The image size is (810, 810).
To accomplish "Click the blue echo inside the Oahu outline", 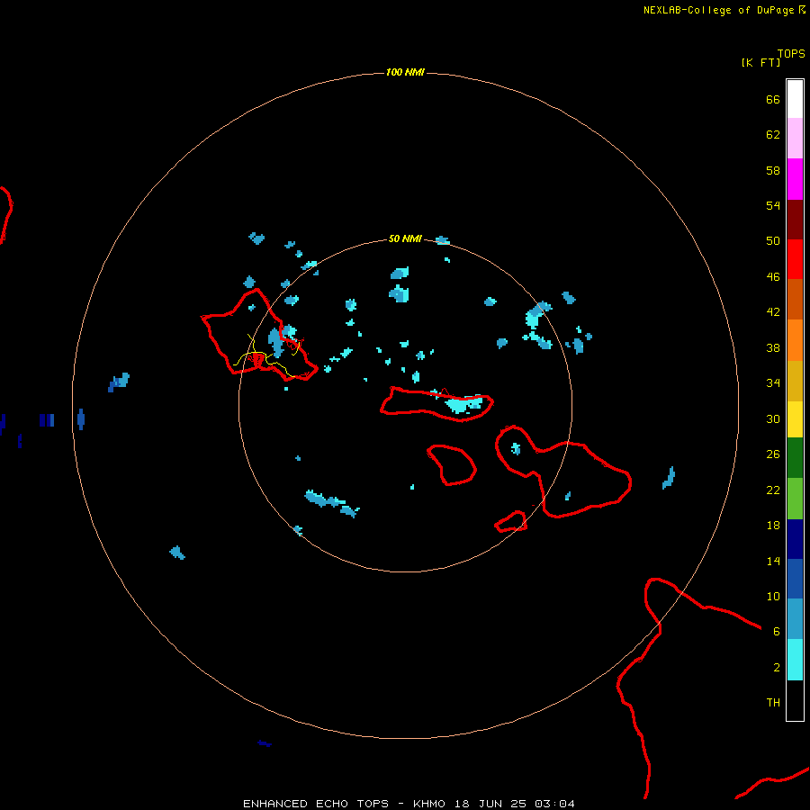I will coord(276,342).
